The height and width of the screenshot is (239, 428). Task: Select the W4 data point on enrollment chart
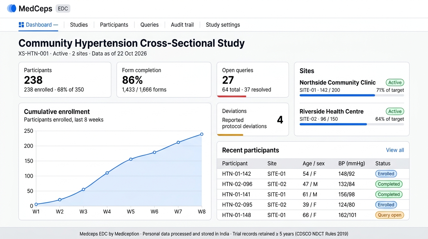click(107, 173)
